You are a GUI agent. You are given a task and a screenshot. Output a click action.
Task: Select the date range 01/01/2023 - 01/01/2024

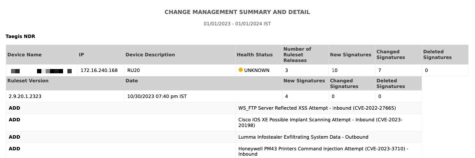[237, 24]
